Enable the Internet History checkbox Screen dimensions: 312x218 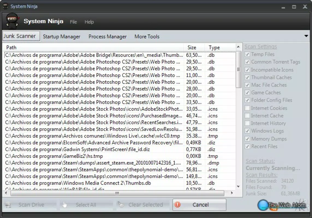(x=247, y=123)
